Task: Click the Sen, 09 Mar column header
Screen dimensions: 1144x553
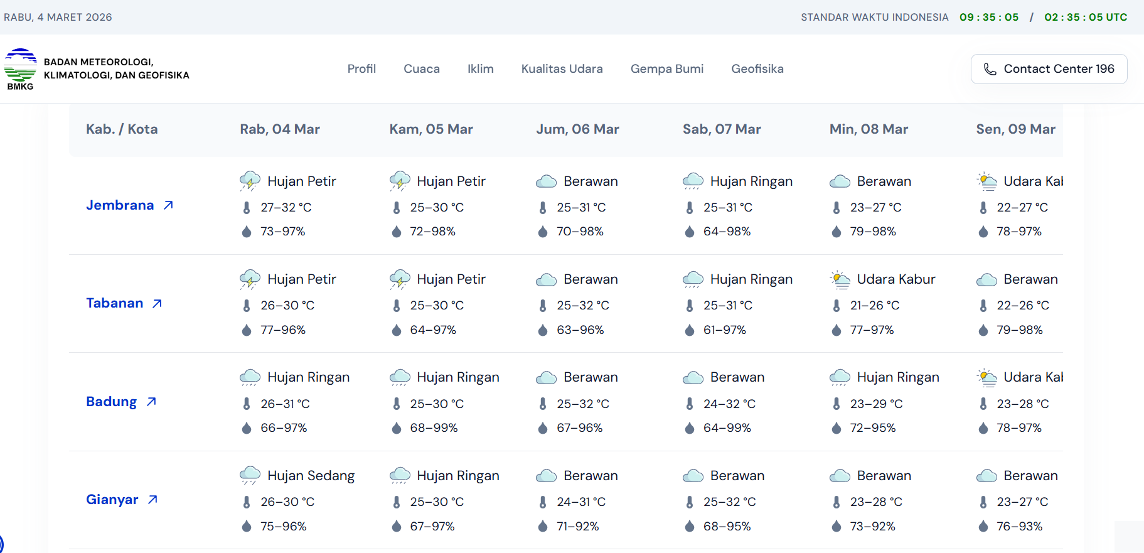Action: click(x=1015, y=129)
